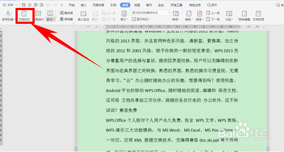
Task: Click the 翻译 translate icon
Action: click(50, 14)
